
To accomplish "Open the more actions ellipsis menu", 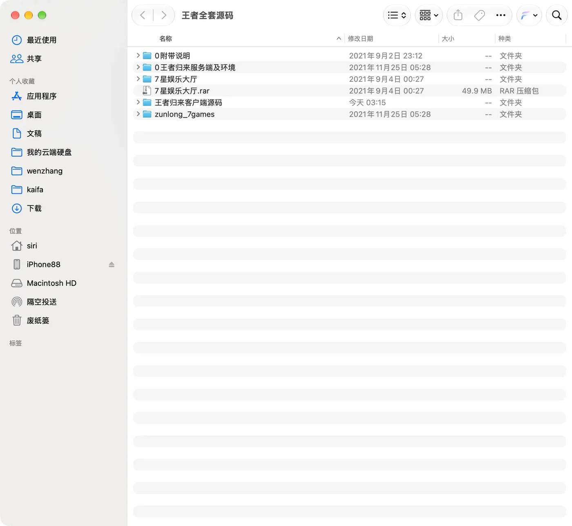I will [500, 15].
